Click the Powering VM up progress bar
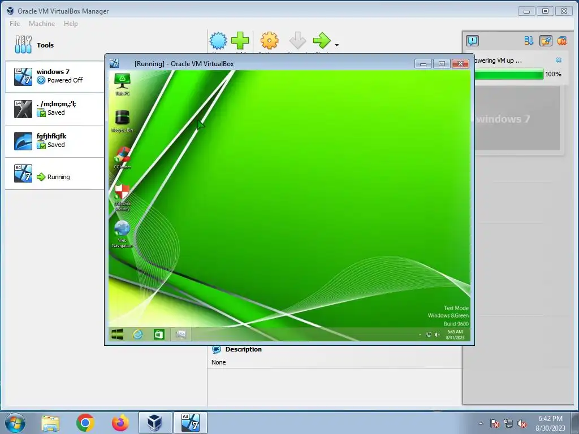The height and width of the screenshot is (434, 579). 509,75
